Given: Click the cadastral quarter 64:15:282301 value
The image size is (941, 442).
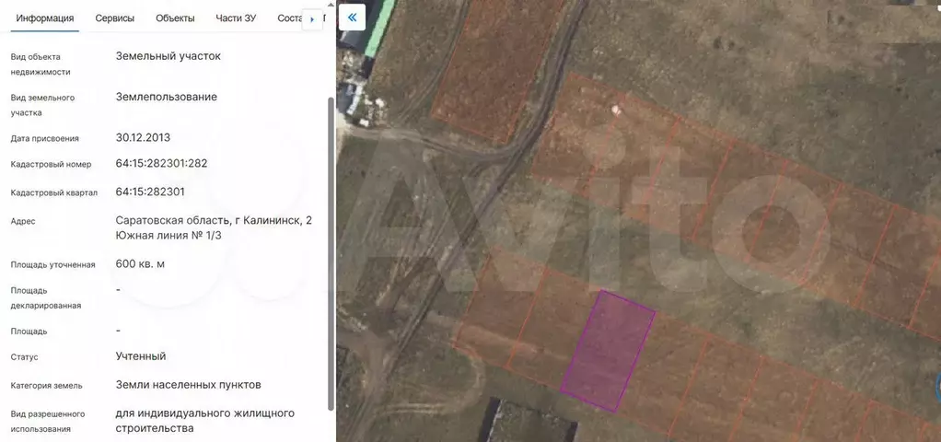Looking at the screenshot, I should point(150,192).
